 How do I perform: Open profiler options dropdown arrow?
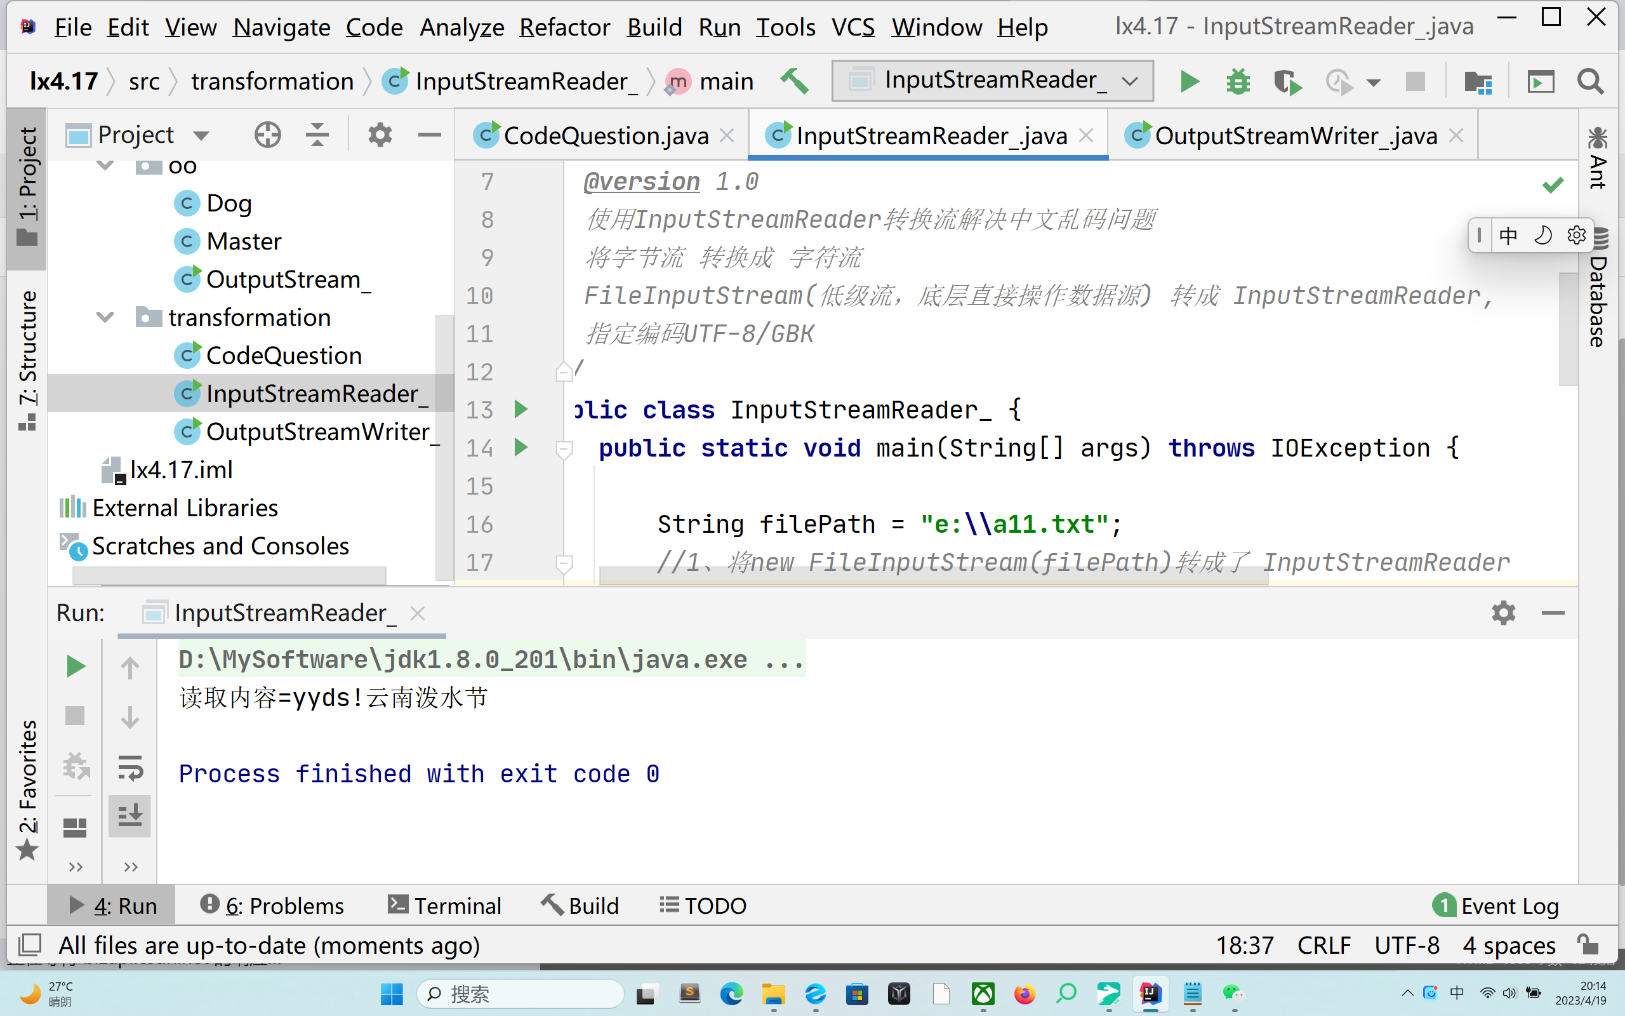click(1373, 83)
